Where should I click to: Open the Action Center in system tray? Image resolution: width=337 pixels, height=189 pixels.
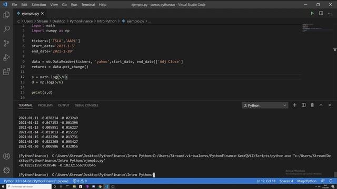333,187
